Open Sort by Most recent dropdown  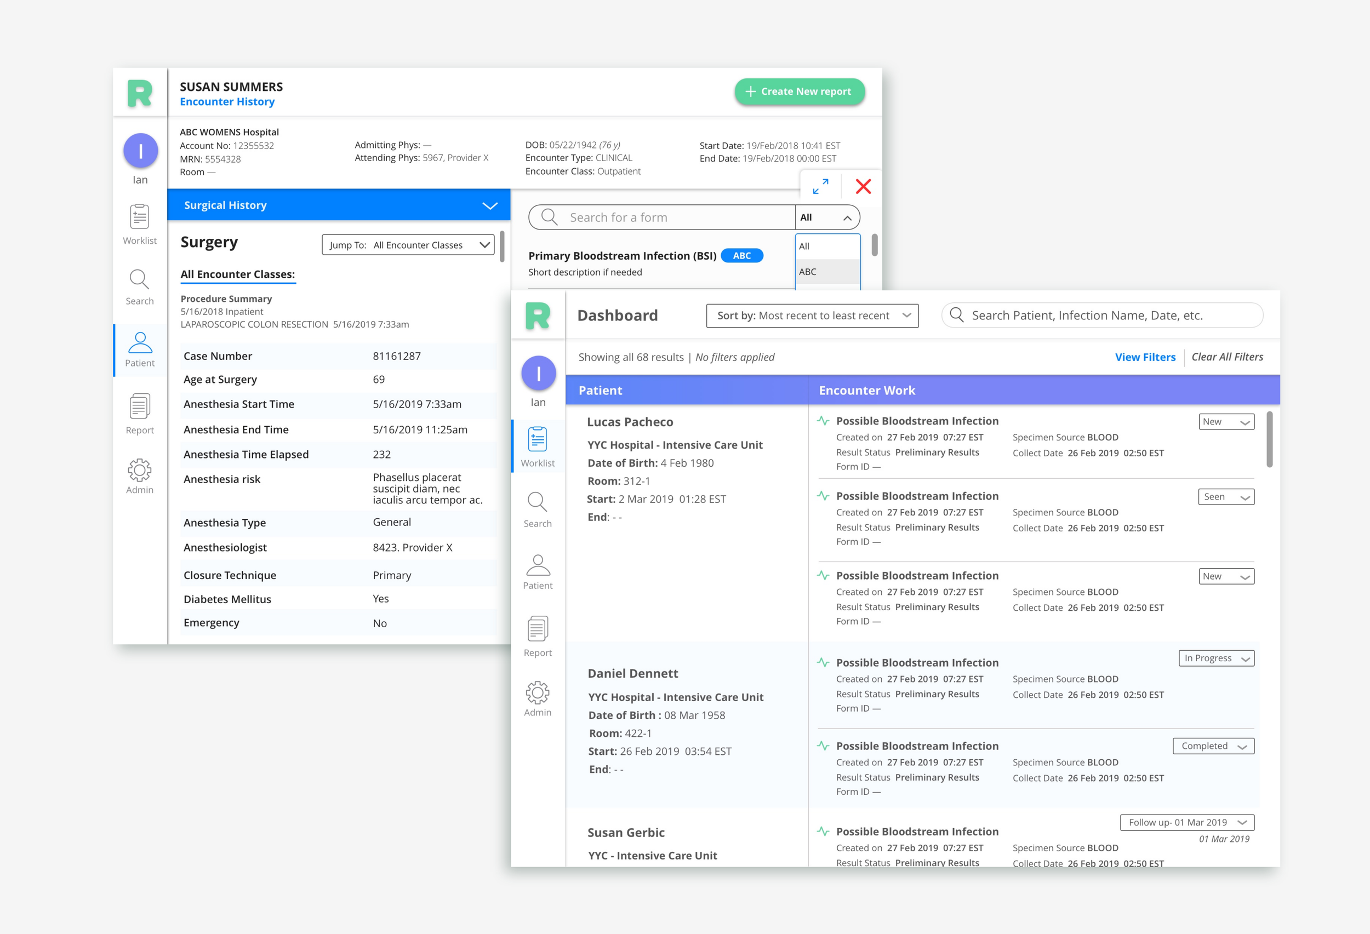(x=812, y=316)
